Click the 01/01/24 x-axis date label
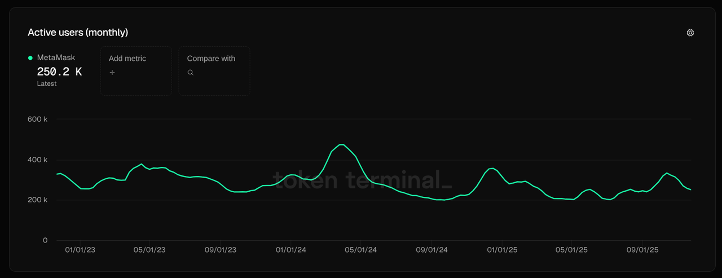722x278 pixels. click(291, 249)
